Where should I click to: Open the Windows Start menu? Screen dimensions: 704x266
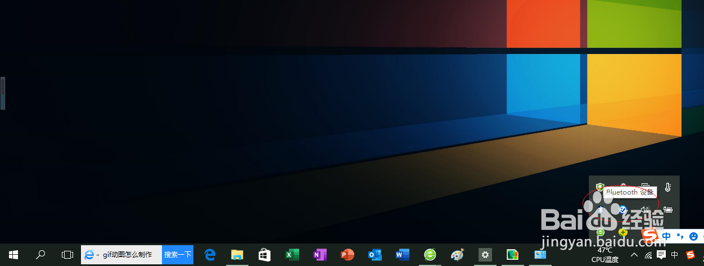click(13, 255)
